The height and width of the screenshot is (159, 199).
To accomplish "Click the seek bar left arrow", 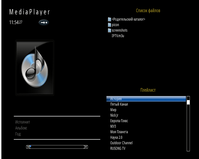I will tap(28, 147).
